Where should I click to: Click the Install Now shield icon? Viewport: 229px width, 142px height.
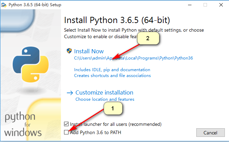pyautogui.click(x=69, y=51)
